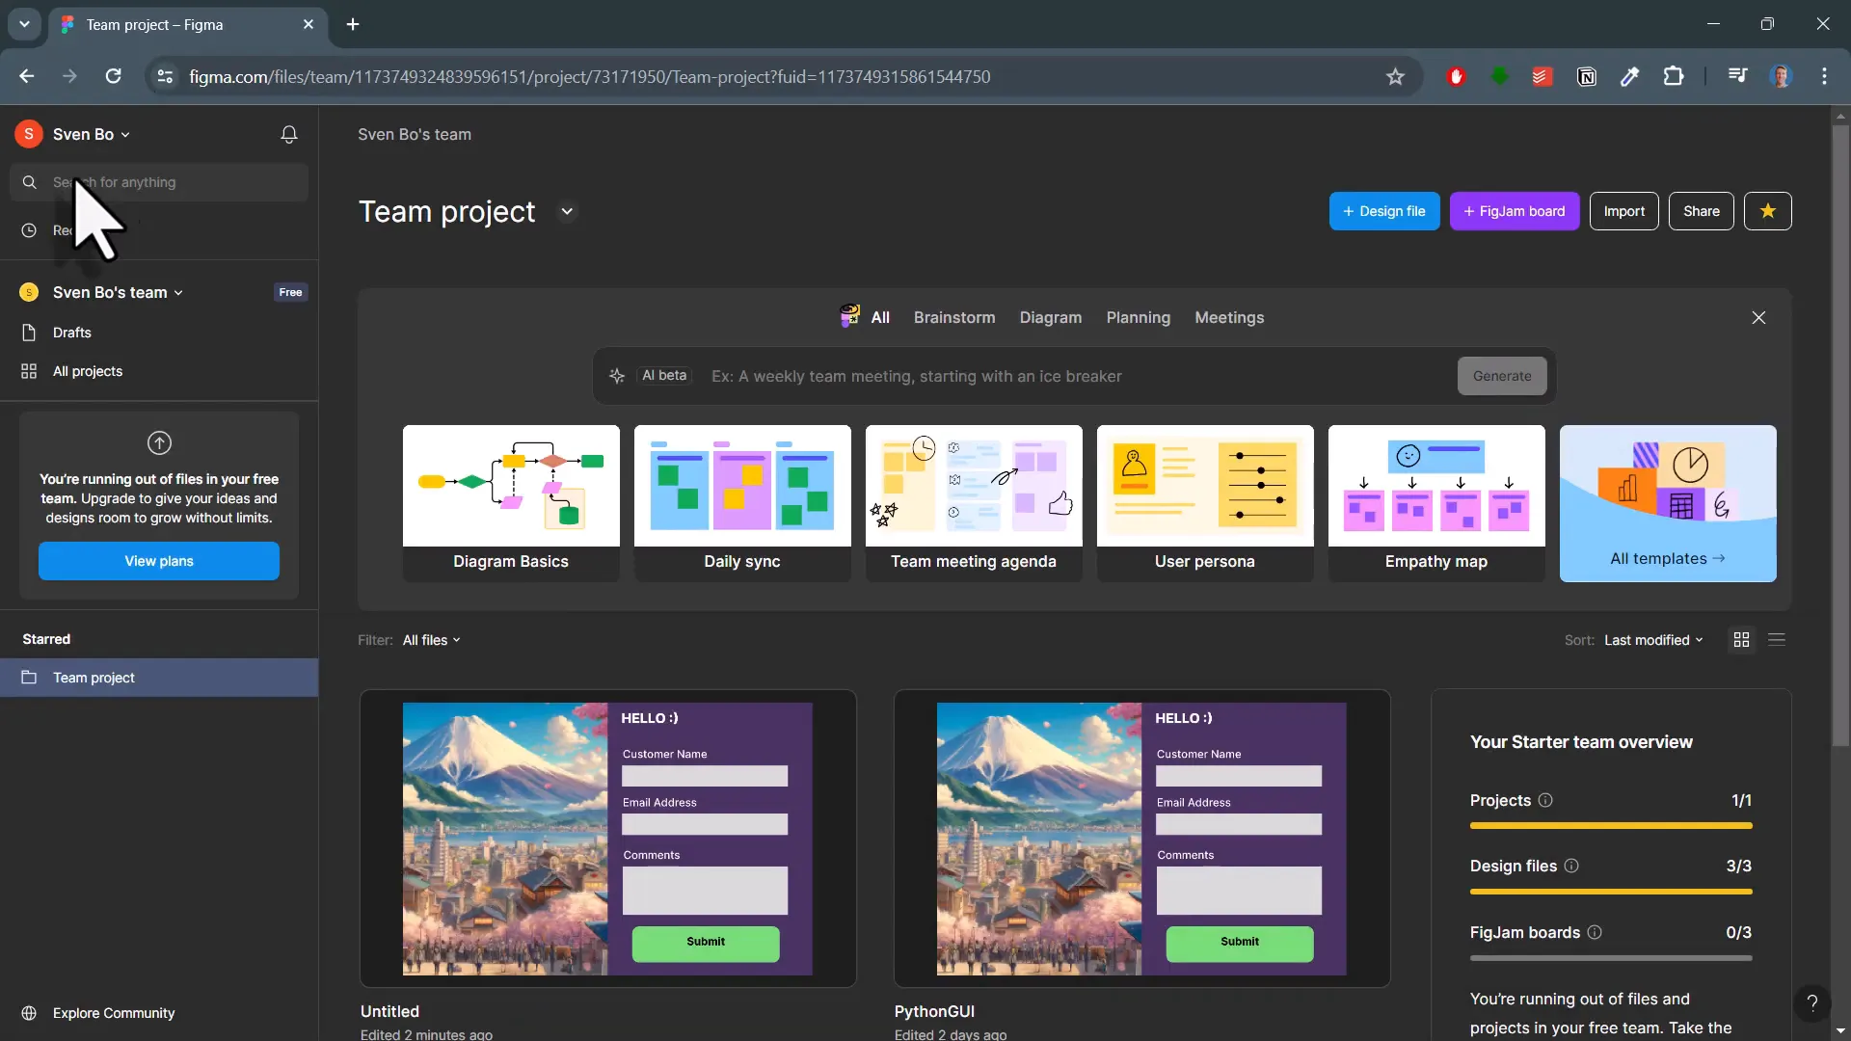Image resolution: width=1851 pixels, height=1041 pixels.
Task: Expand the Last modified sort dropdown
Action: pyautogui.click(x=1652, y=639)
